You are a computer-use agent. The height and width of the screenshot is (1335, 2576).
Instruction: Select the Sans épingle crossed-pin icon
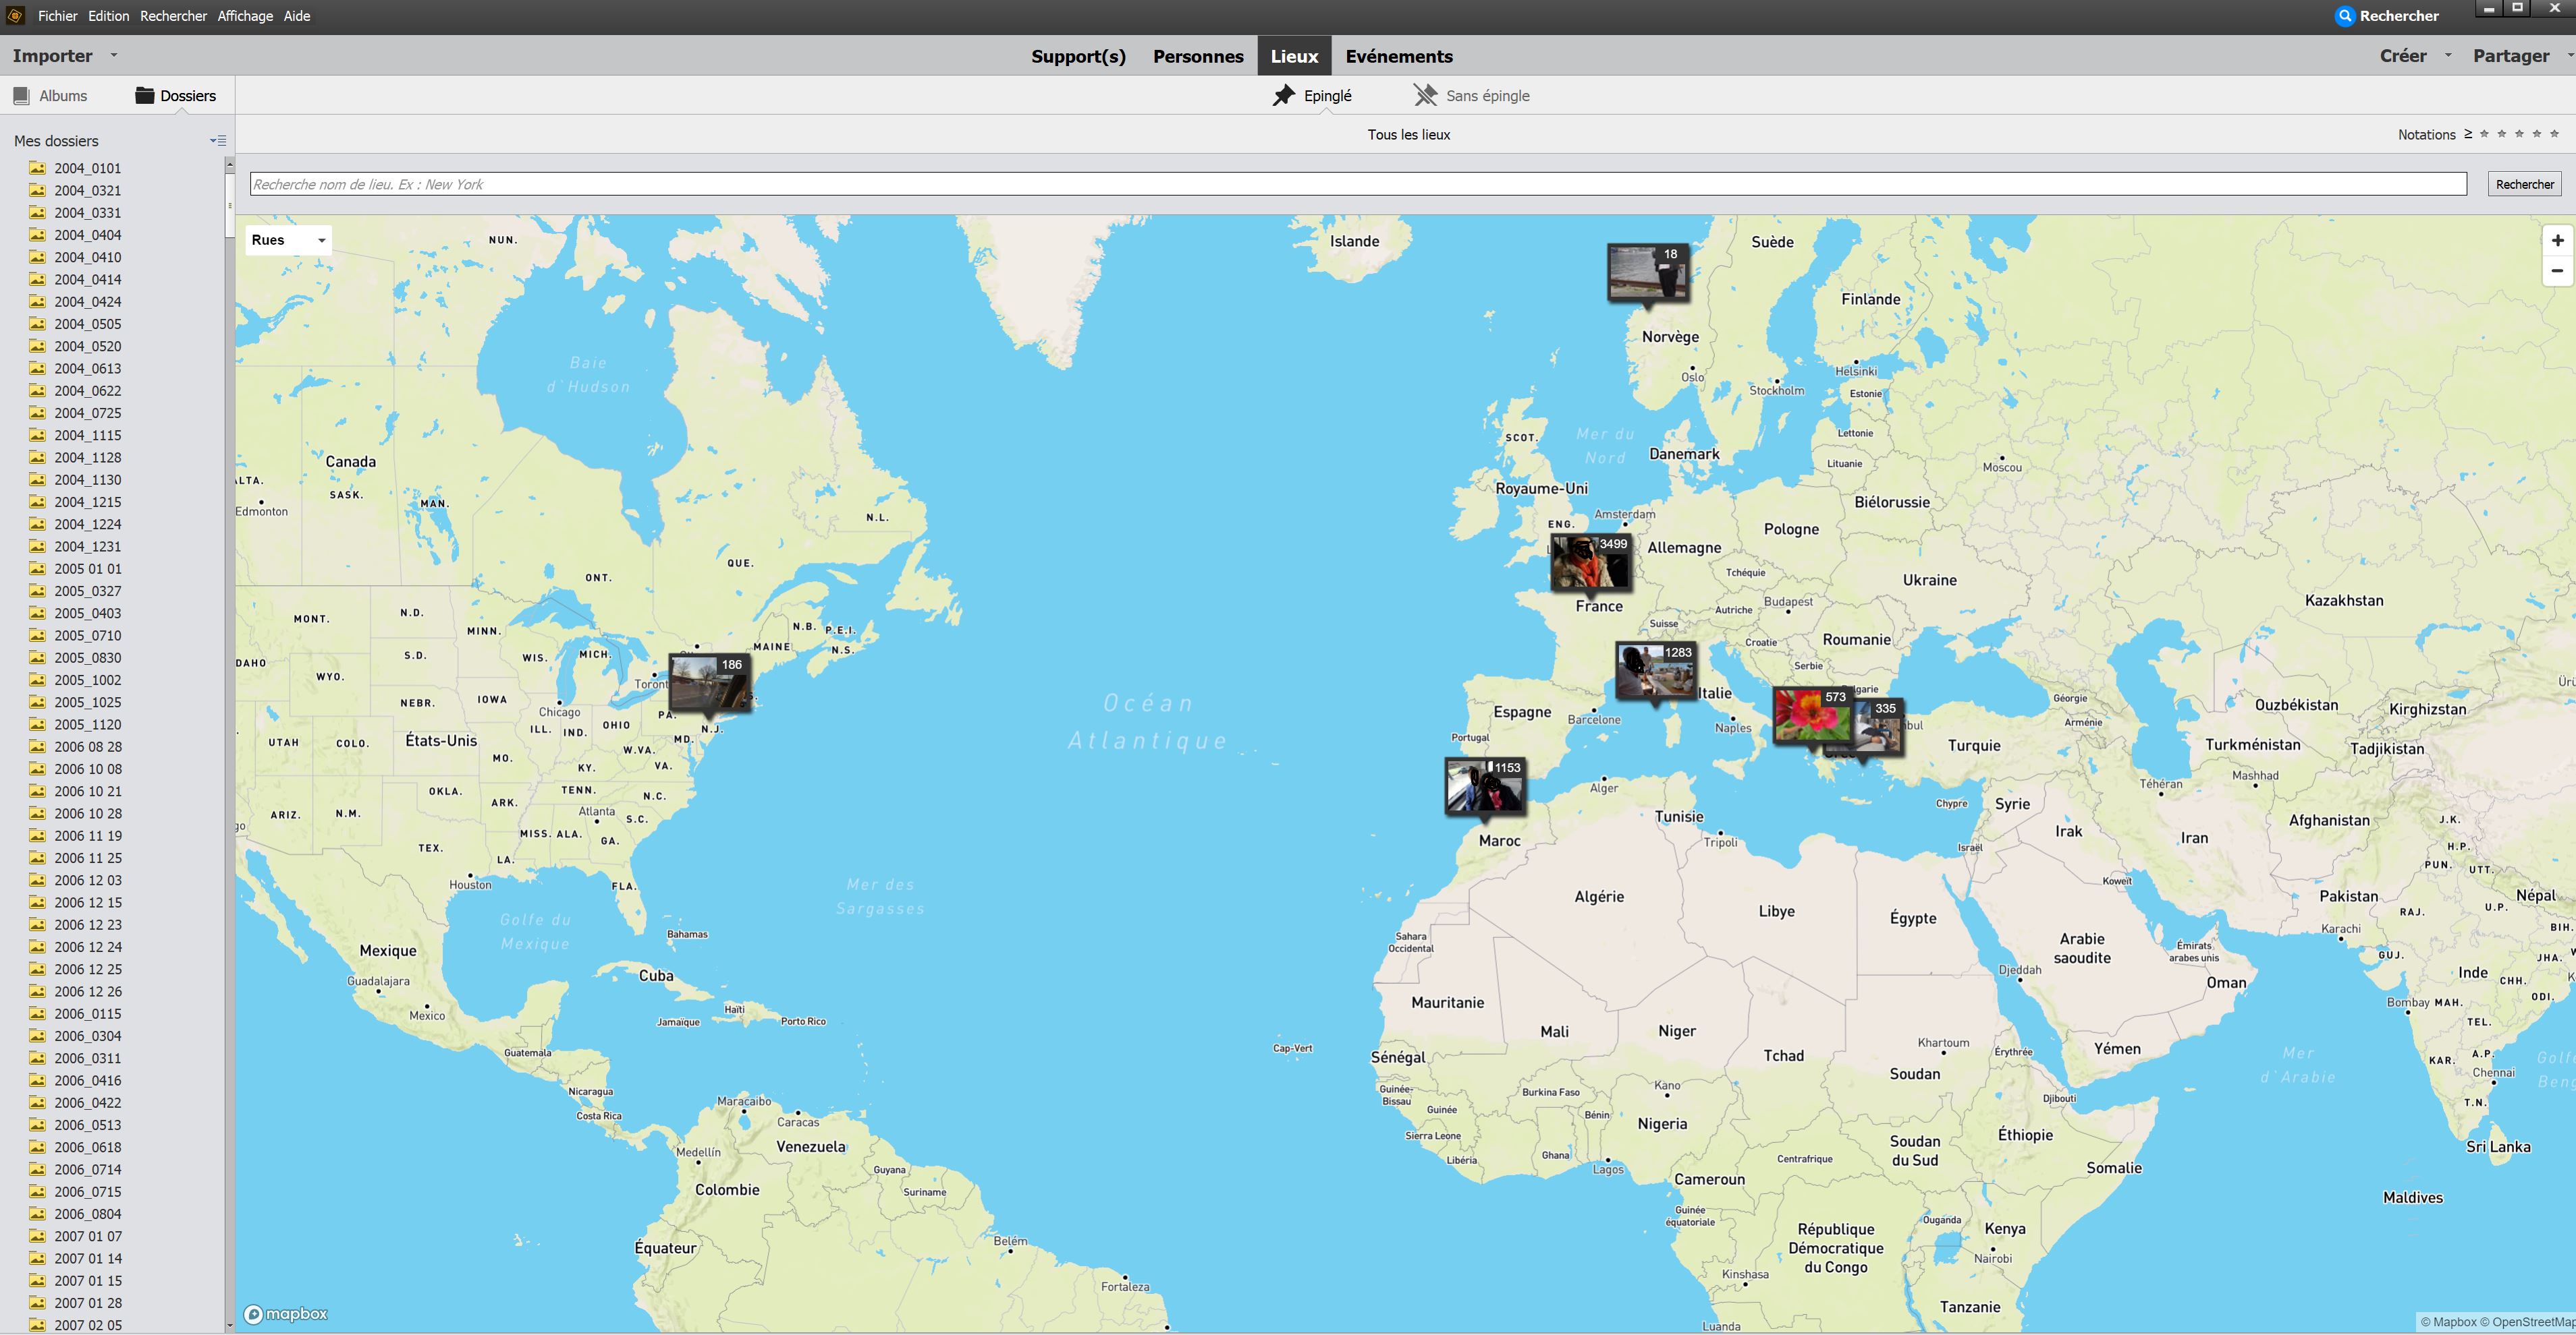point(1425,96)
